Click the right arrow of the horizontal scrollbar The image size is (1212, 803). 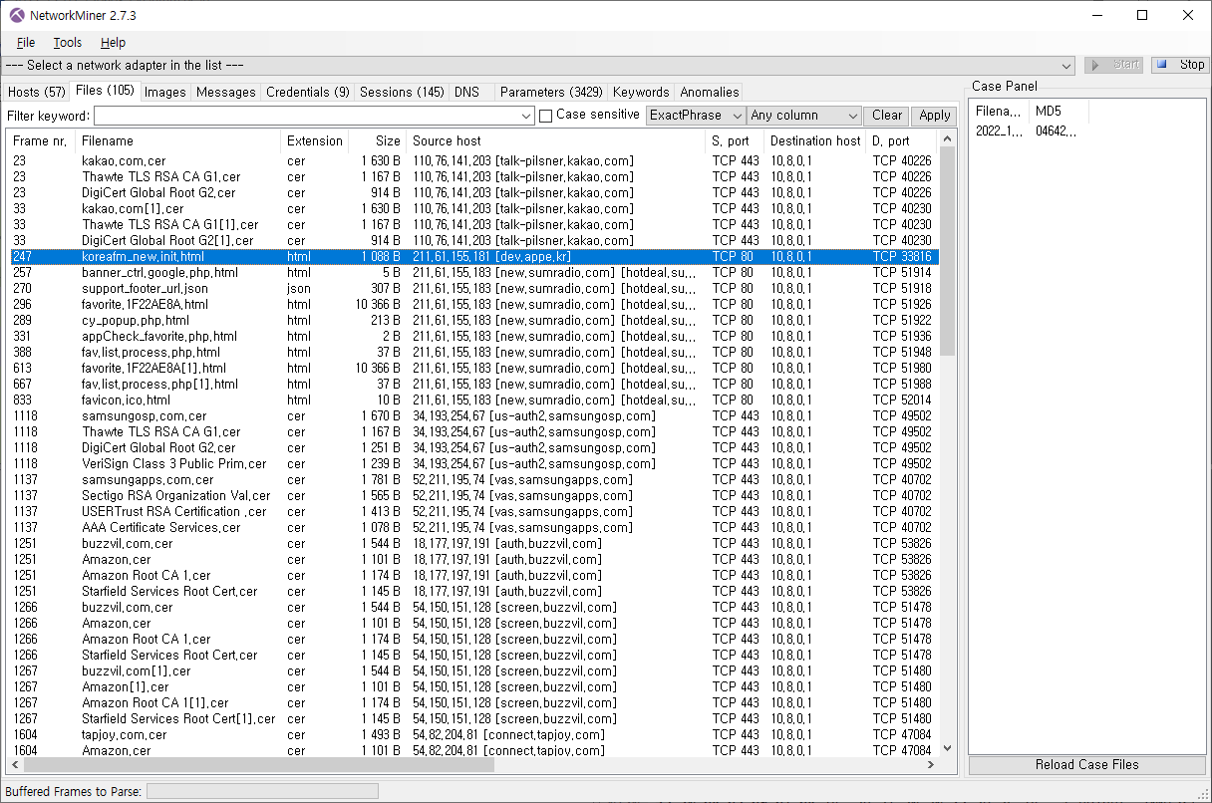click(x=931, y=765)
